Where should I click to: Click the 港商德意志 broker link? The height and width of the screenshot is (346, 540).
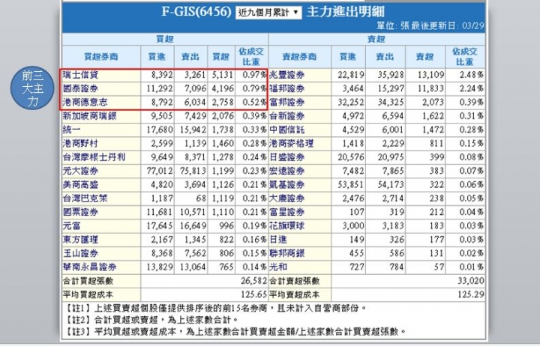pyautogui.click(x=85, y=102)
